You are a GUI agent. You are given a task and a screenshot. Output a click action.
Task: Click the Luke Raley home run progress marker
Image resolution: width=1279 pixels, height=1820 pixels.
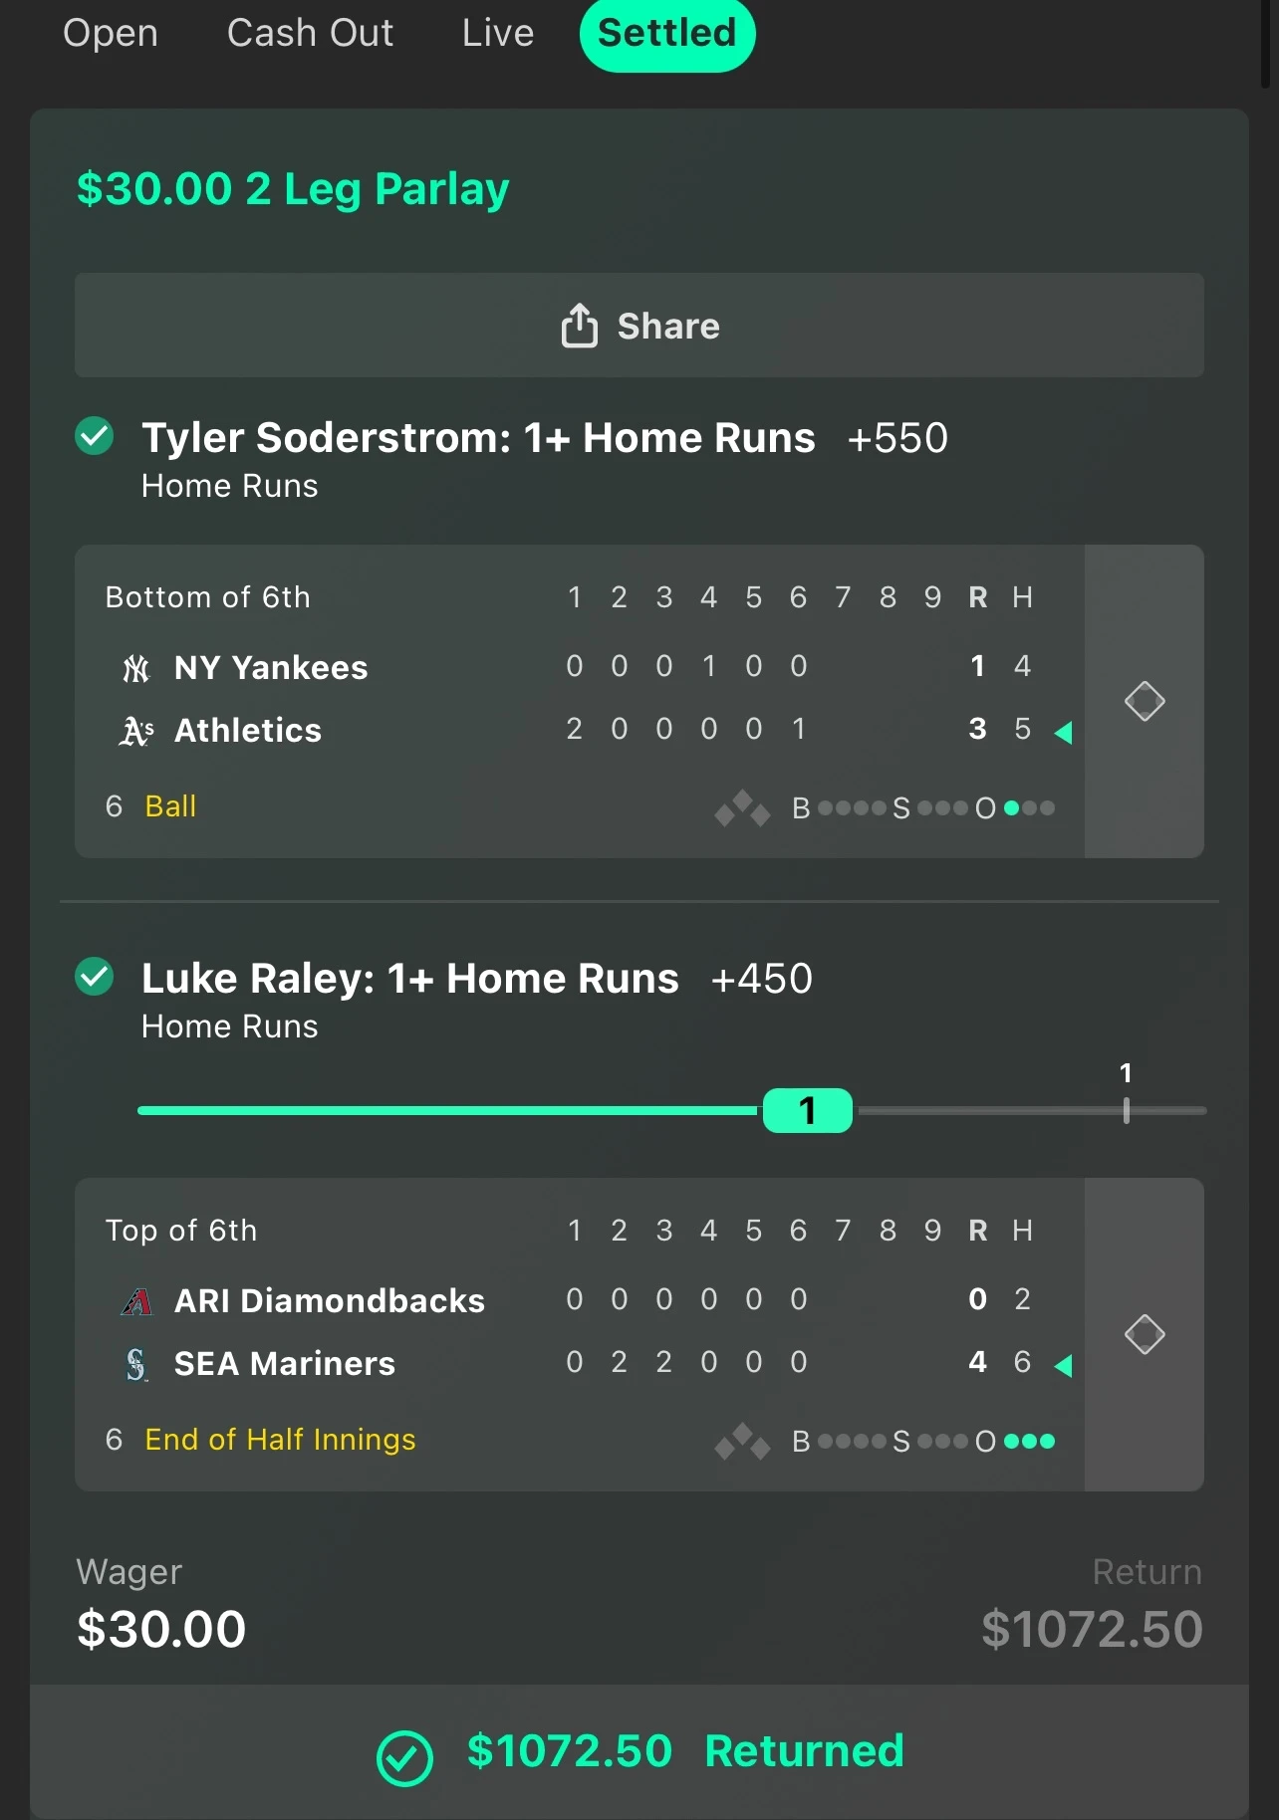tap(808, 1110)
